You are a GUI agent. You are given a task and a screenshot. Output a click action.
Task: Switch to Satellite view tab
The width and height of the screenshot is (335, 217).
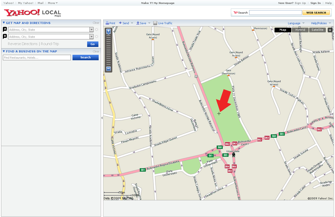click(317, 30)
